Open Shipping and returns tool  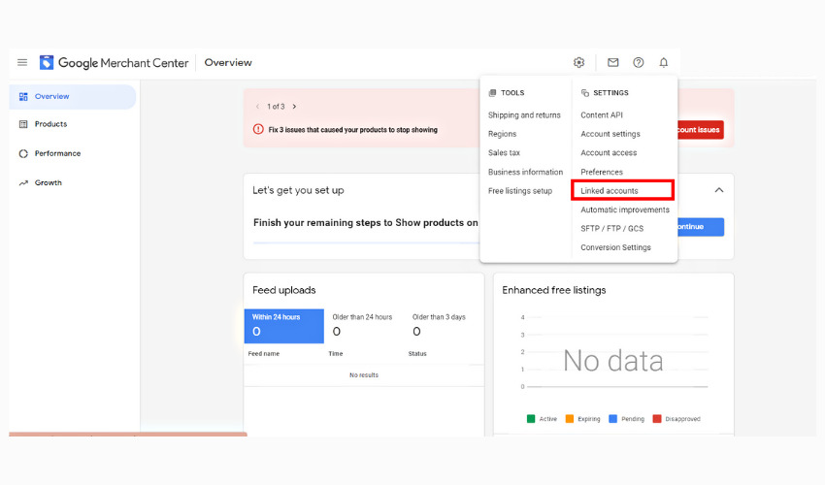pos(524,115)
